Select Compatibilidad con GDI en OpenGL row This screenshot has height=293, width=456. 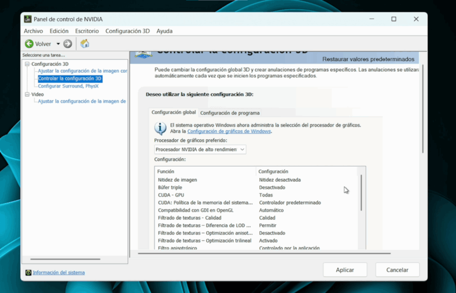pos(257,210)
